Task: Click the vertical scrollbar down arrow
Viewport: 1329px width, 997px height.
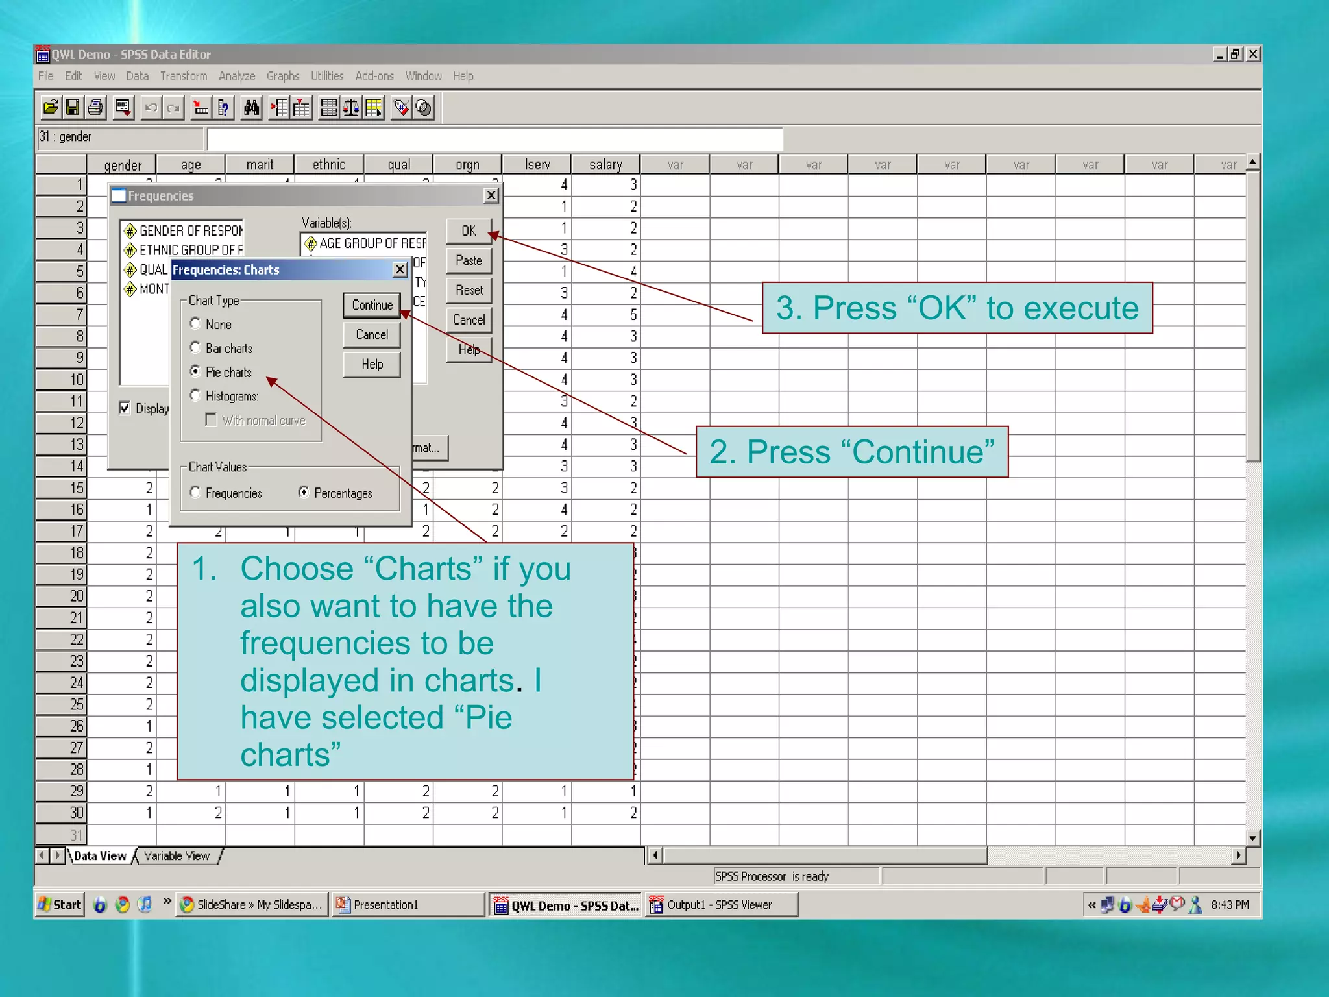Action: 1252,838
